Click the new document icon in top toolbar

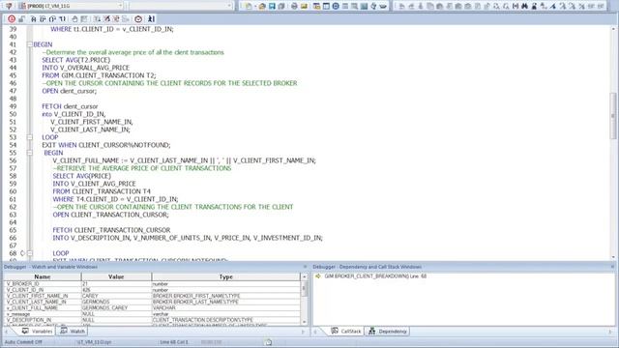click(249, 6)
